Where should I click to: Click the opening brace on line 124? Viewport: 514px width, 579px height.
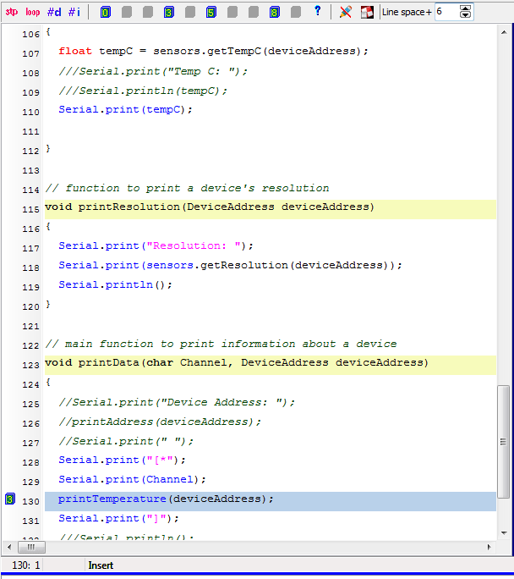[x=48, y=382]
